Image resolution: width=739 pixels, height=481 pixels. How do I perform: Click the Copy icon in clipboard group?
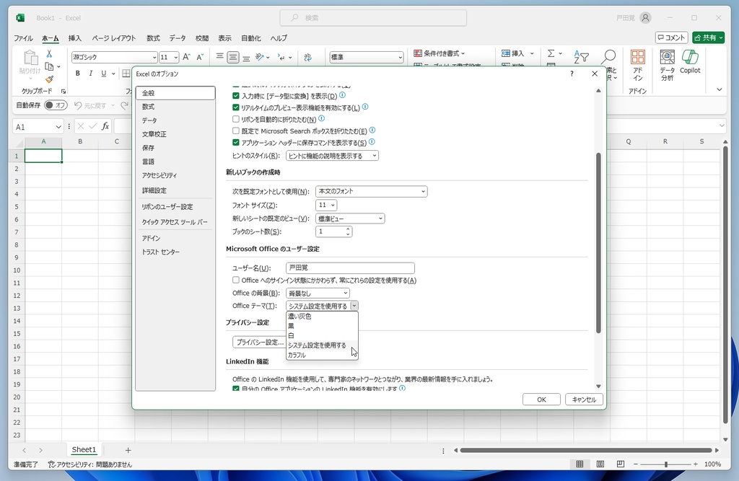coord(49,66)
